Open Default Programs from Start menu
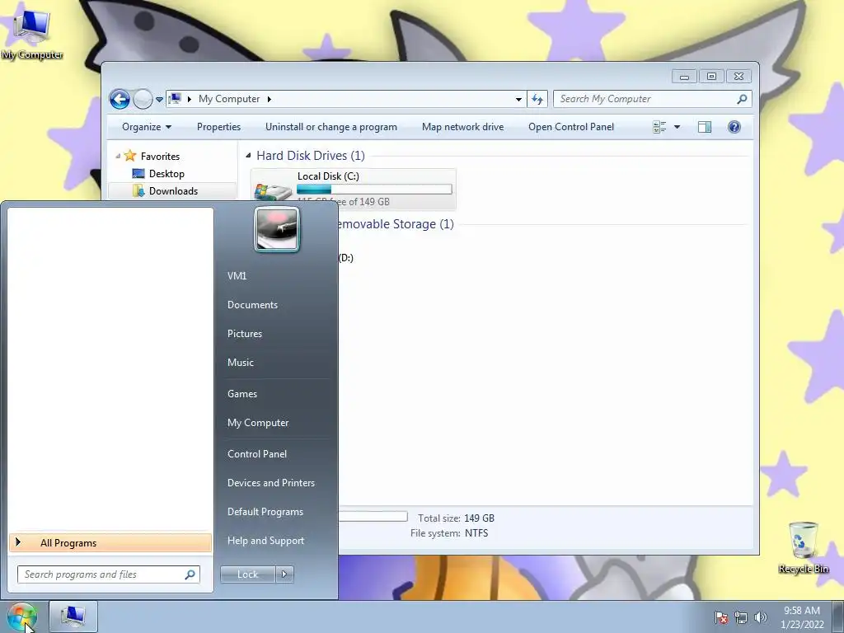This screenshot has width=844, height=633. pyautogui.click(x=265, y=512)
